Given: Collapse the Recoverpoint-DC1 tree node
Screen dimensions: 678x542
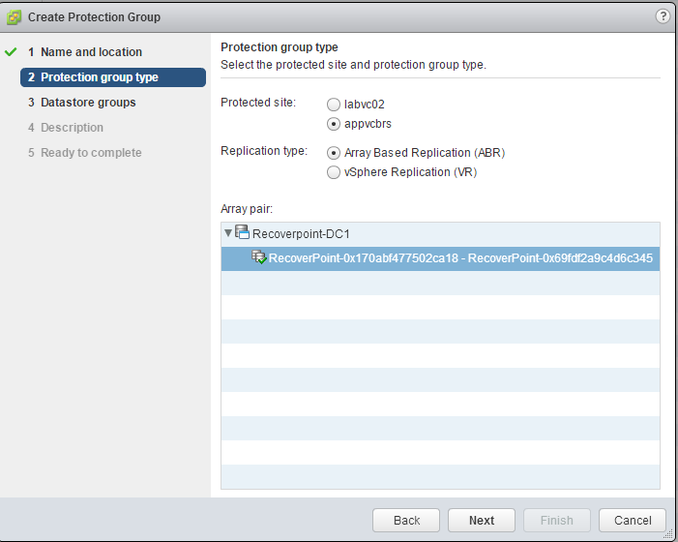Looking at the screenshot, I should (228, 233).
